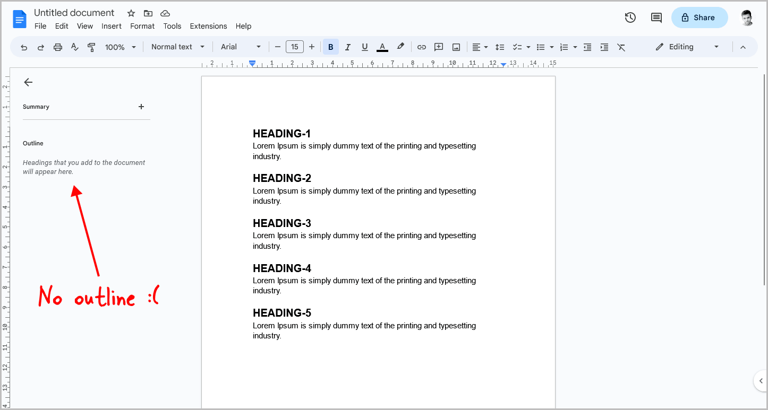Hide the menus with the up chevron
768x410 pixels.
tap(743, 47)
